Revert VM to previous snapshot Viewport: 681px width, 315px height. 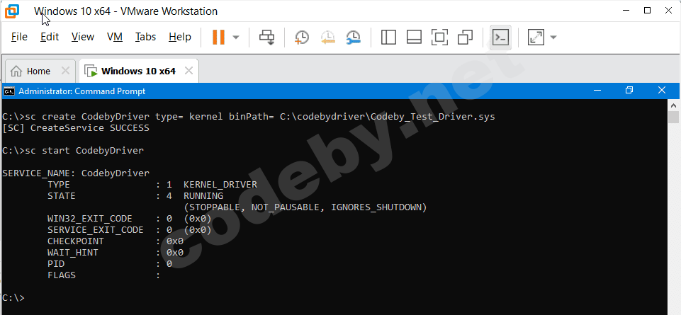(328, 38)
